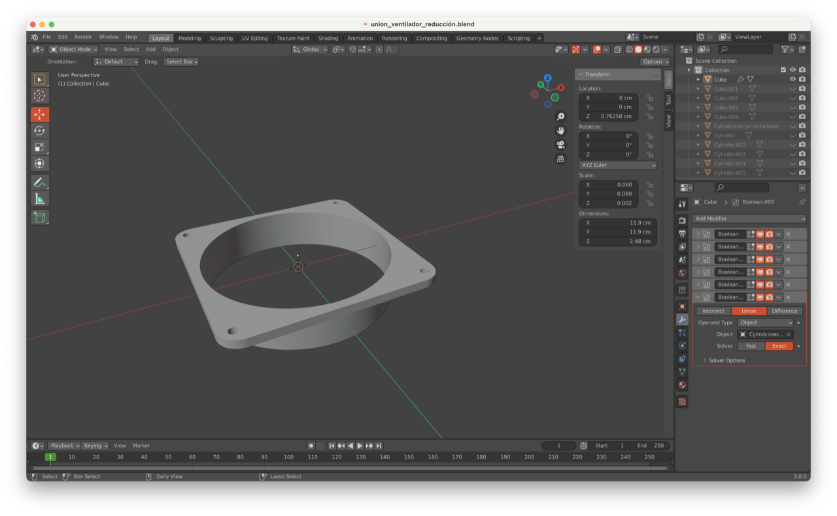Screen dimensions: 837x516
Task: Open the Object properties orange square tab
Action: click(682, 307)
